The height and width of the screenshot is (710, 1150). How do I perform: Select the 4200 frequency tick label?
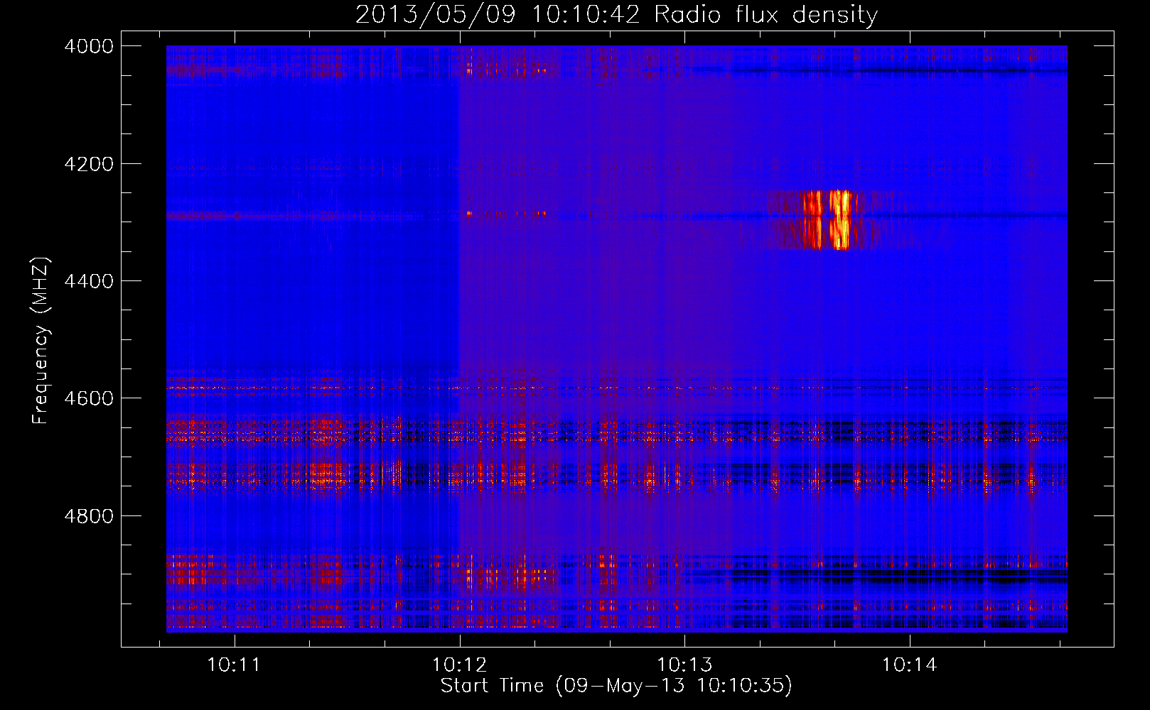pos(89,164)
